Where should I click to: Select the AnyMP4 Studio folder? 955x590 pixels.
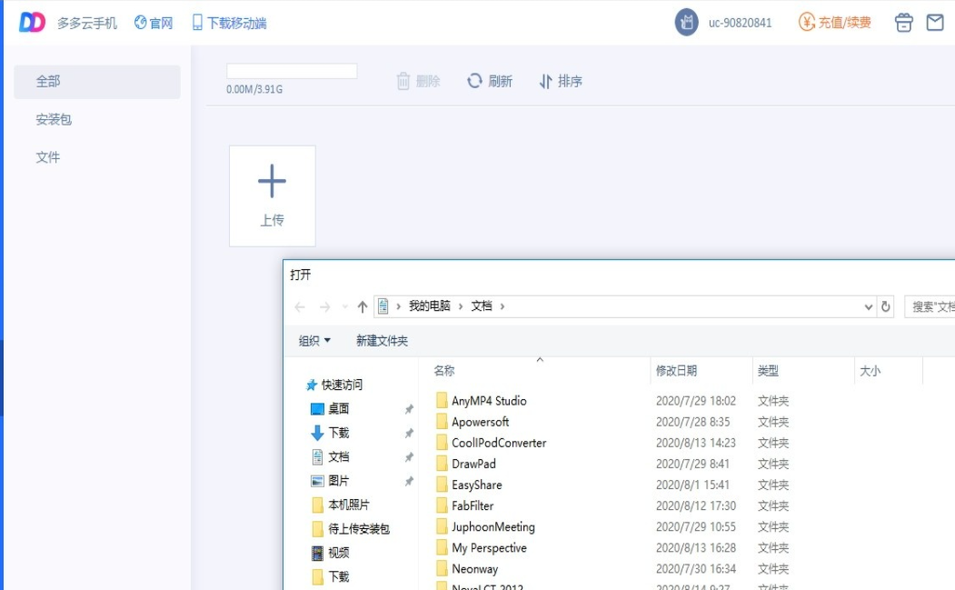[x=489, y=401]
